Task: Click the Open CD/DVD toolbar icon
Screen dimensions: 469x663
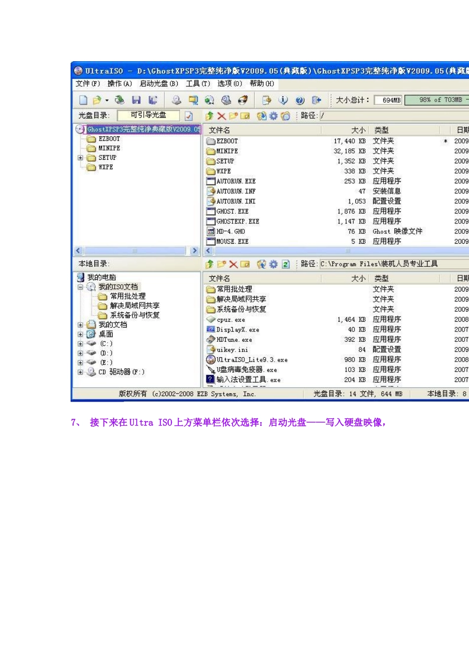Action: pyautogui.click(x=119, y=100)
